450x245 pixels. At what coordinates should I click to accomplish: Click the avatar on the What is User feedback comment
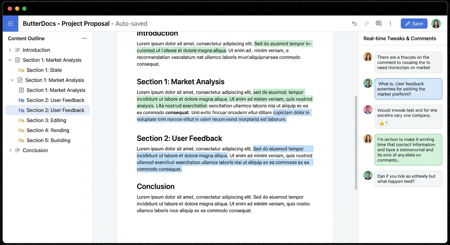pyautogui.click(x=368, y=83)
